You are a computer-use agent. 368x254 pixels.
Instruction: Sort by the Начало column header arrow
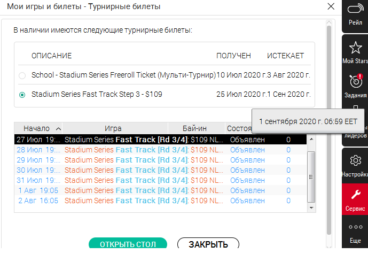point(58,128)
